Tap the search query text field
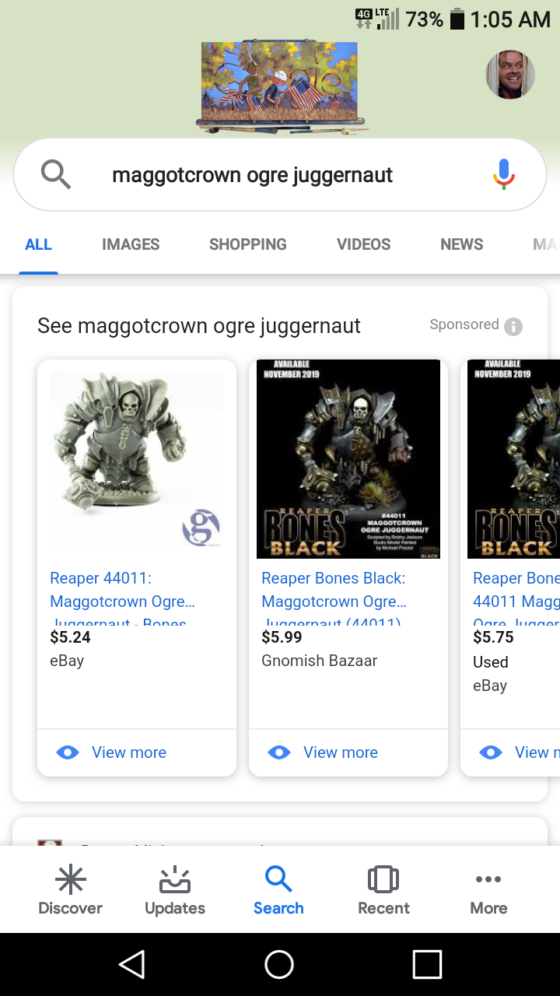 coord(252,175)
